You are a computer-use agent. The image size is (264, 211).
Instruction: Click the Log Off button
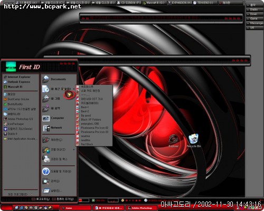click(41, 199)
